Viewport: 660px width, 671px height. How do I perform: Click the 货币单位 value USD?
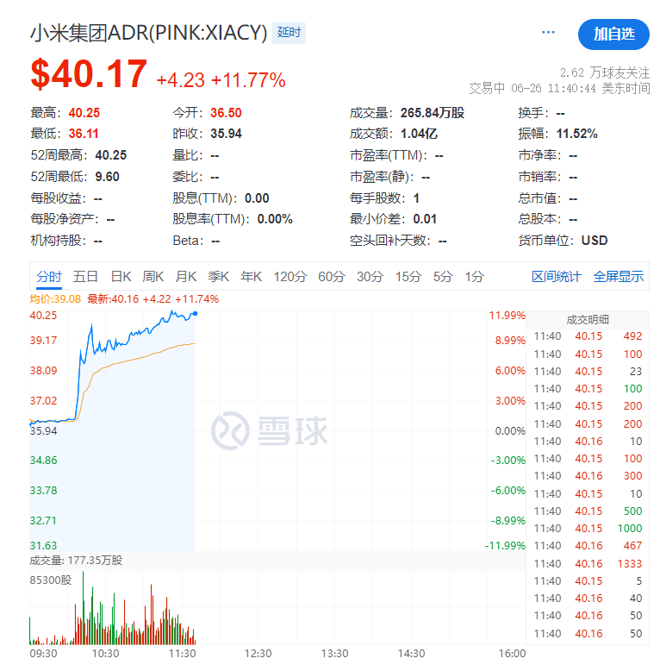click(595, 241)
